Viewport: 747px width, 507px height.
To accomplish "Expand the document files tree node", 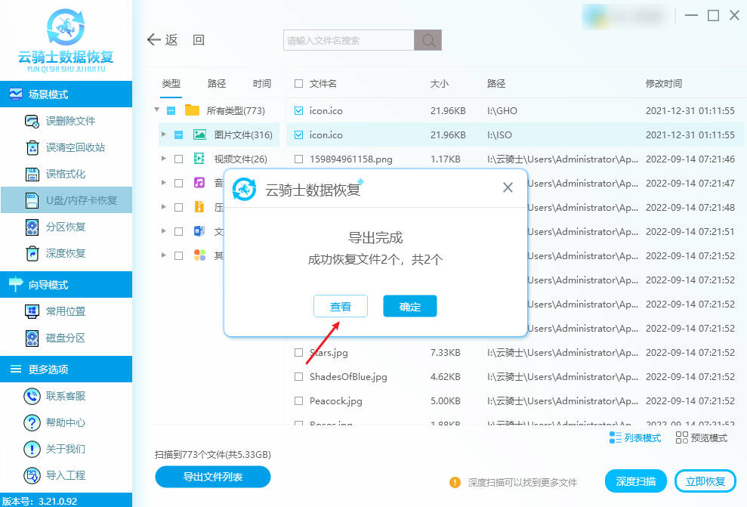I will pyautogui.click(x=164, y=231).
